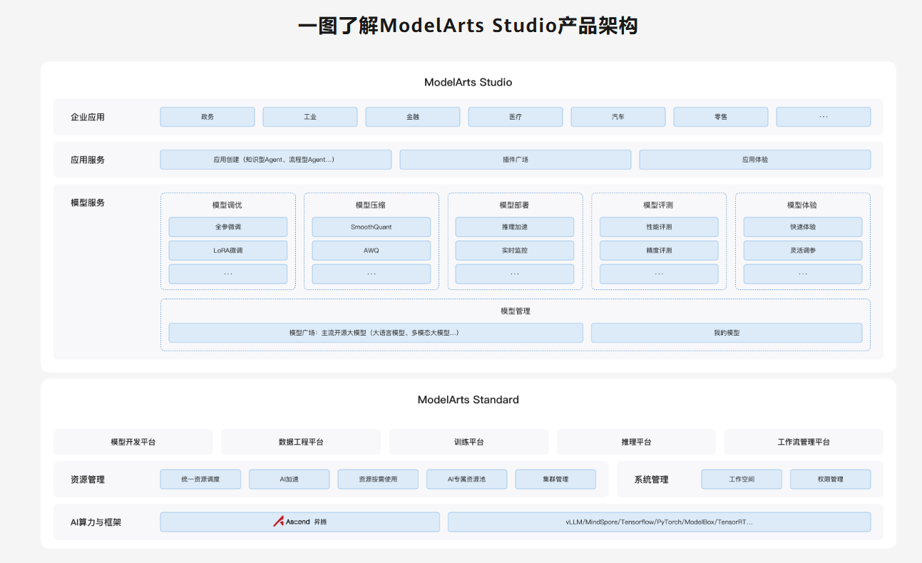Screen dimensions: 922x563
Task: Click the 工业 enterprise application box
Action: pos(310,117)
